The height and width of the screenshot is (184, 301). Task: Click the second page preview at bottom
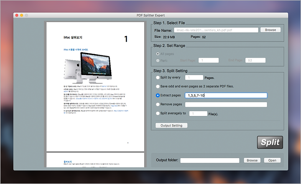pyautogui.click(x=95, y=160)
